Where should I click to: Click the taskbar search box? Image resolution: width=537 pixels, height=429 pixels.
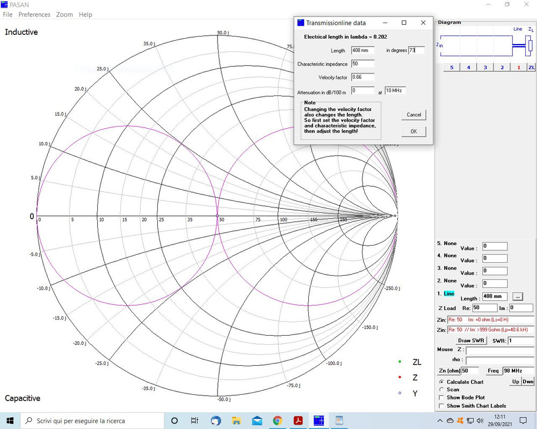pyautogui.click(x=92, y=421)
